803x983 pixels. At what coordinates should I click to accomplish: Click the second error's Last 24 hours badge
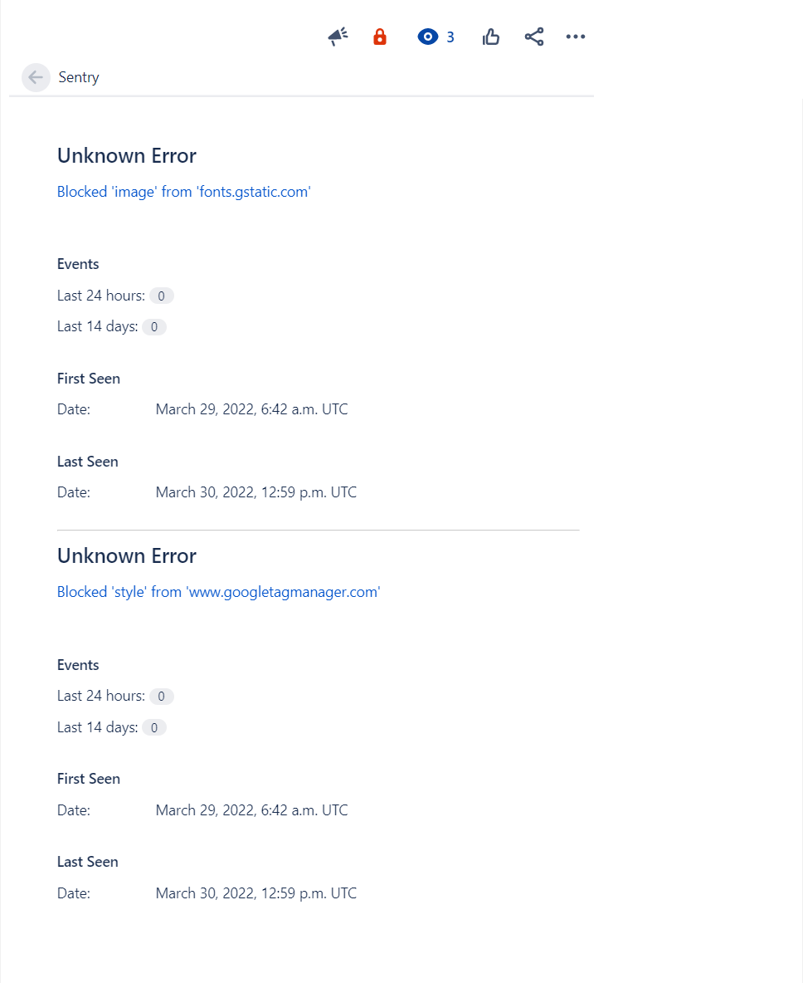[x=162, y=696]
